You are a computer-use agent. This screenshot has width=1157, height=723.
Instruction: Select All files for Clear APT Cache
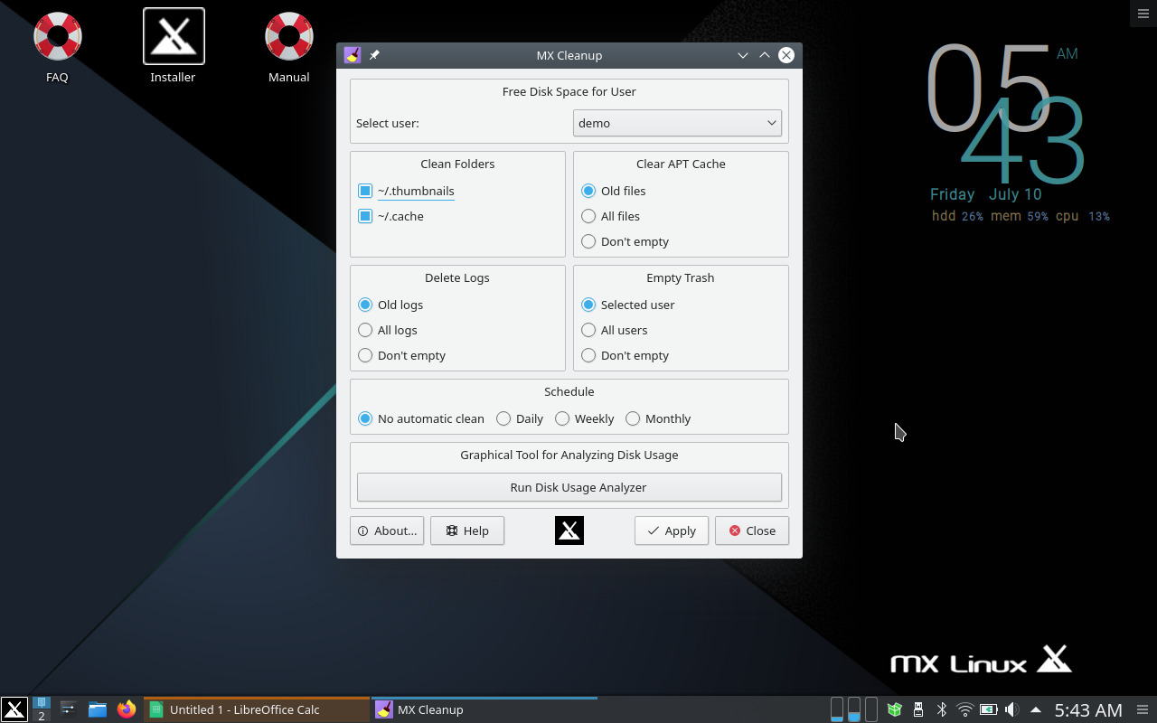coord(588,216)
